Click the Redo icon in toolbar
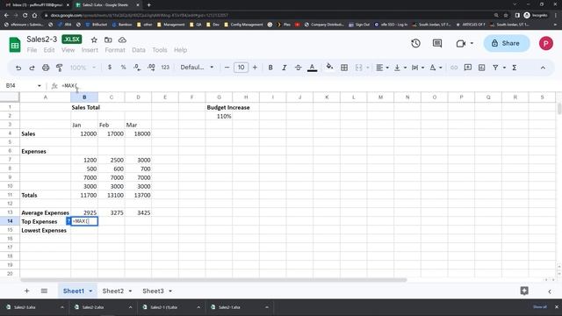The image size is (562, 316). coord(32,68)
